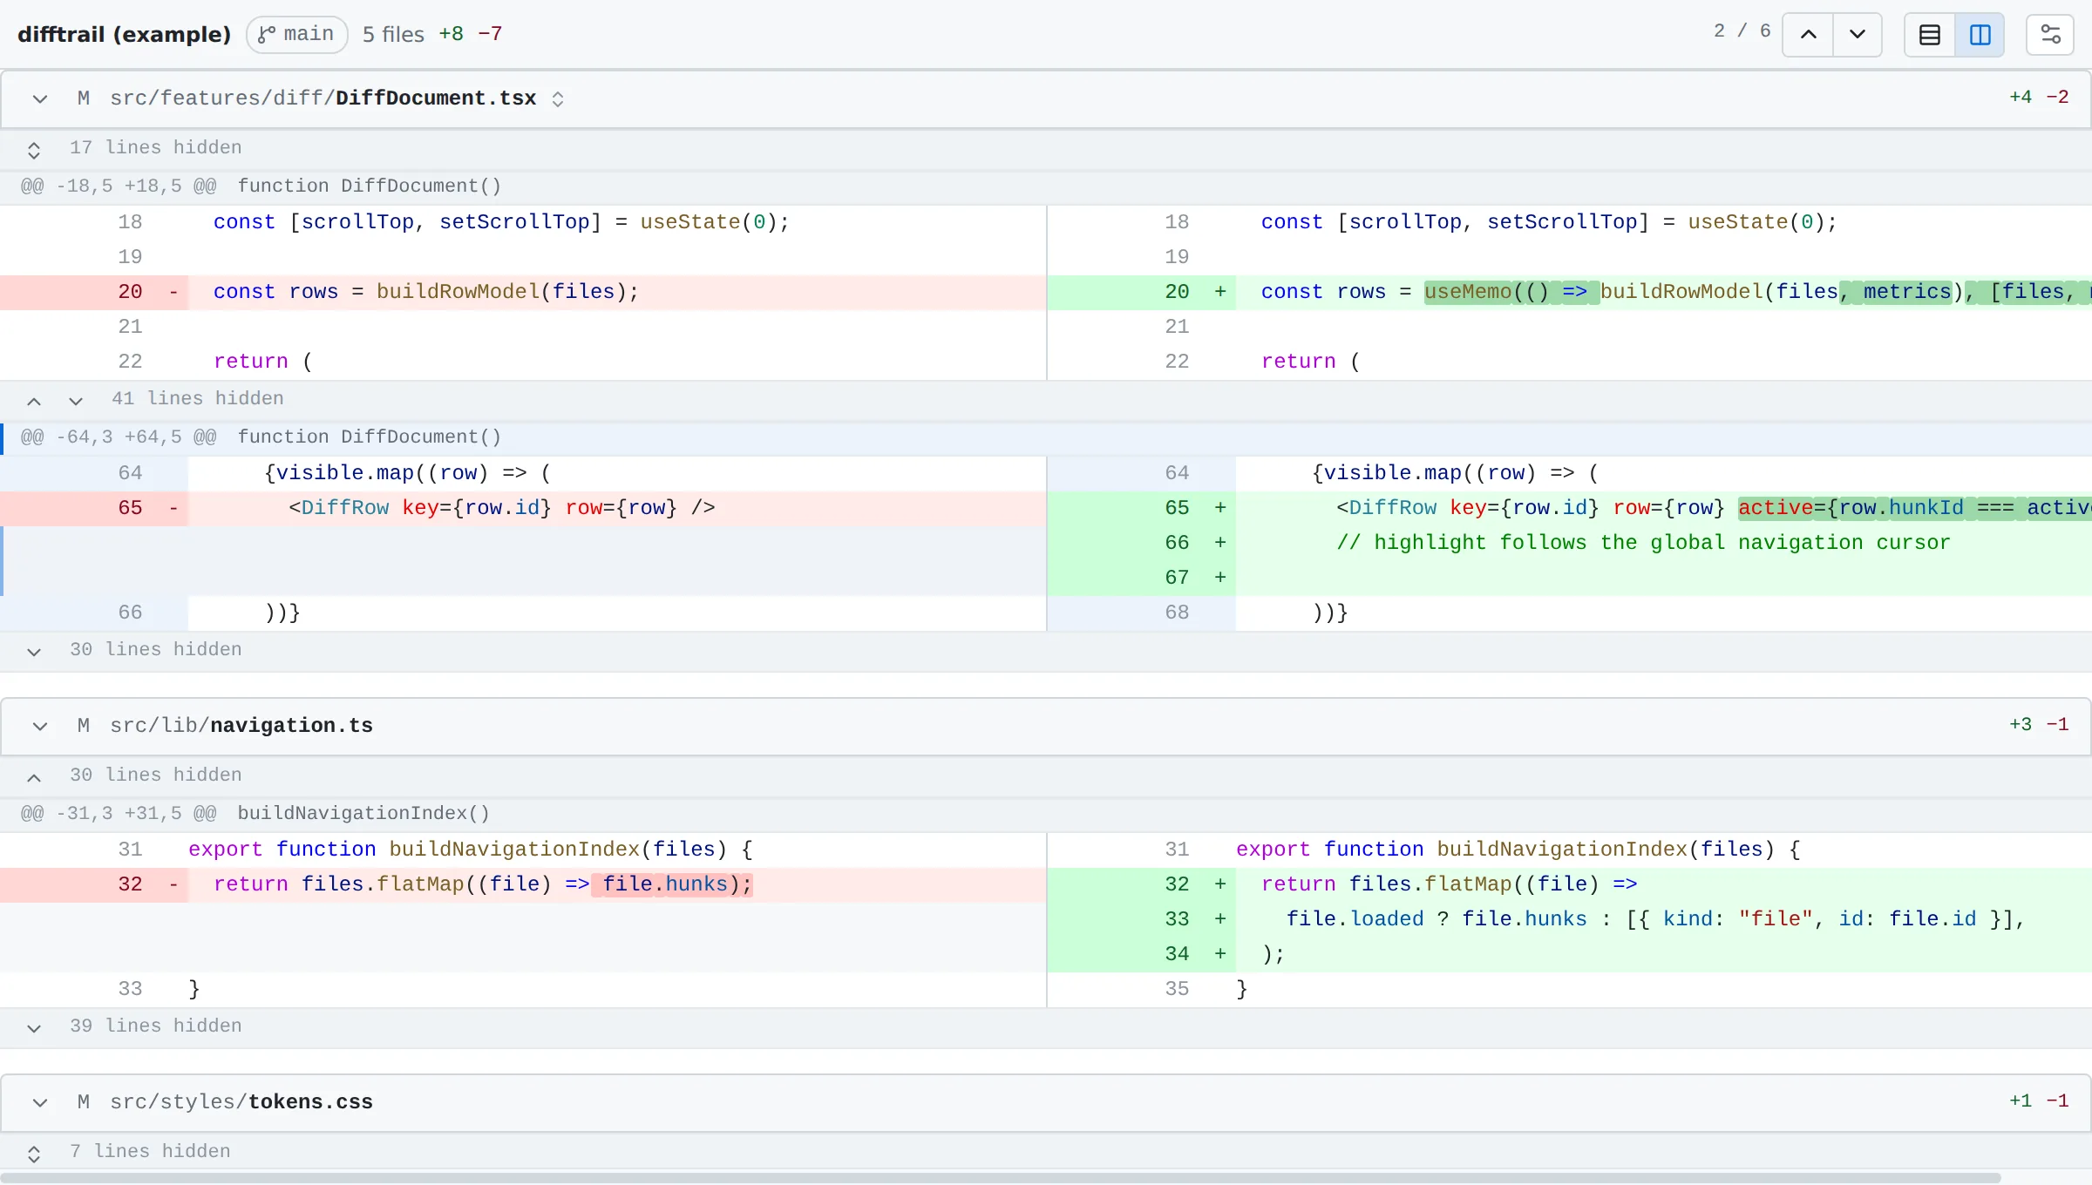The width and height of the screenshot is (2092, 1185).
Task: Collapse the navigation.ts file section
Action: tap(40, 726)
